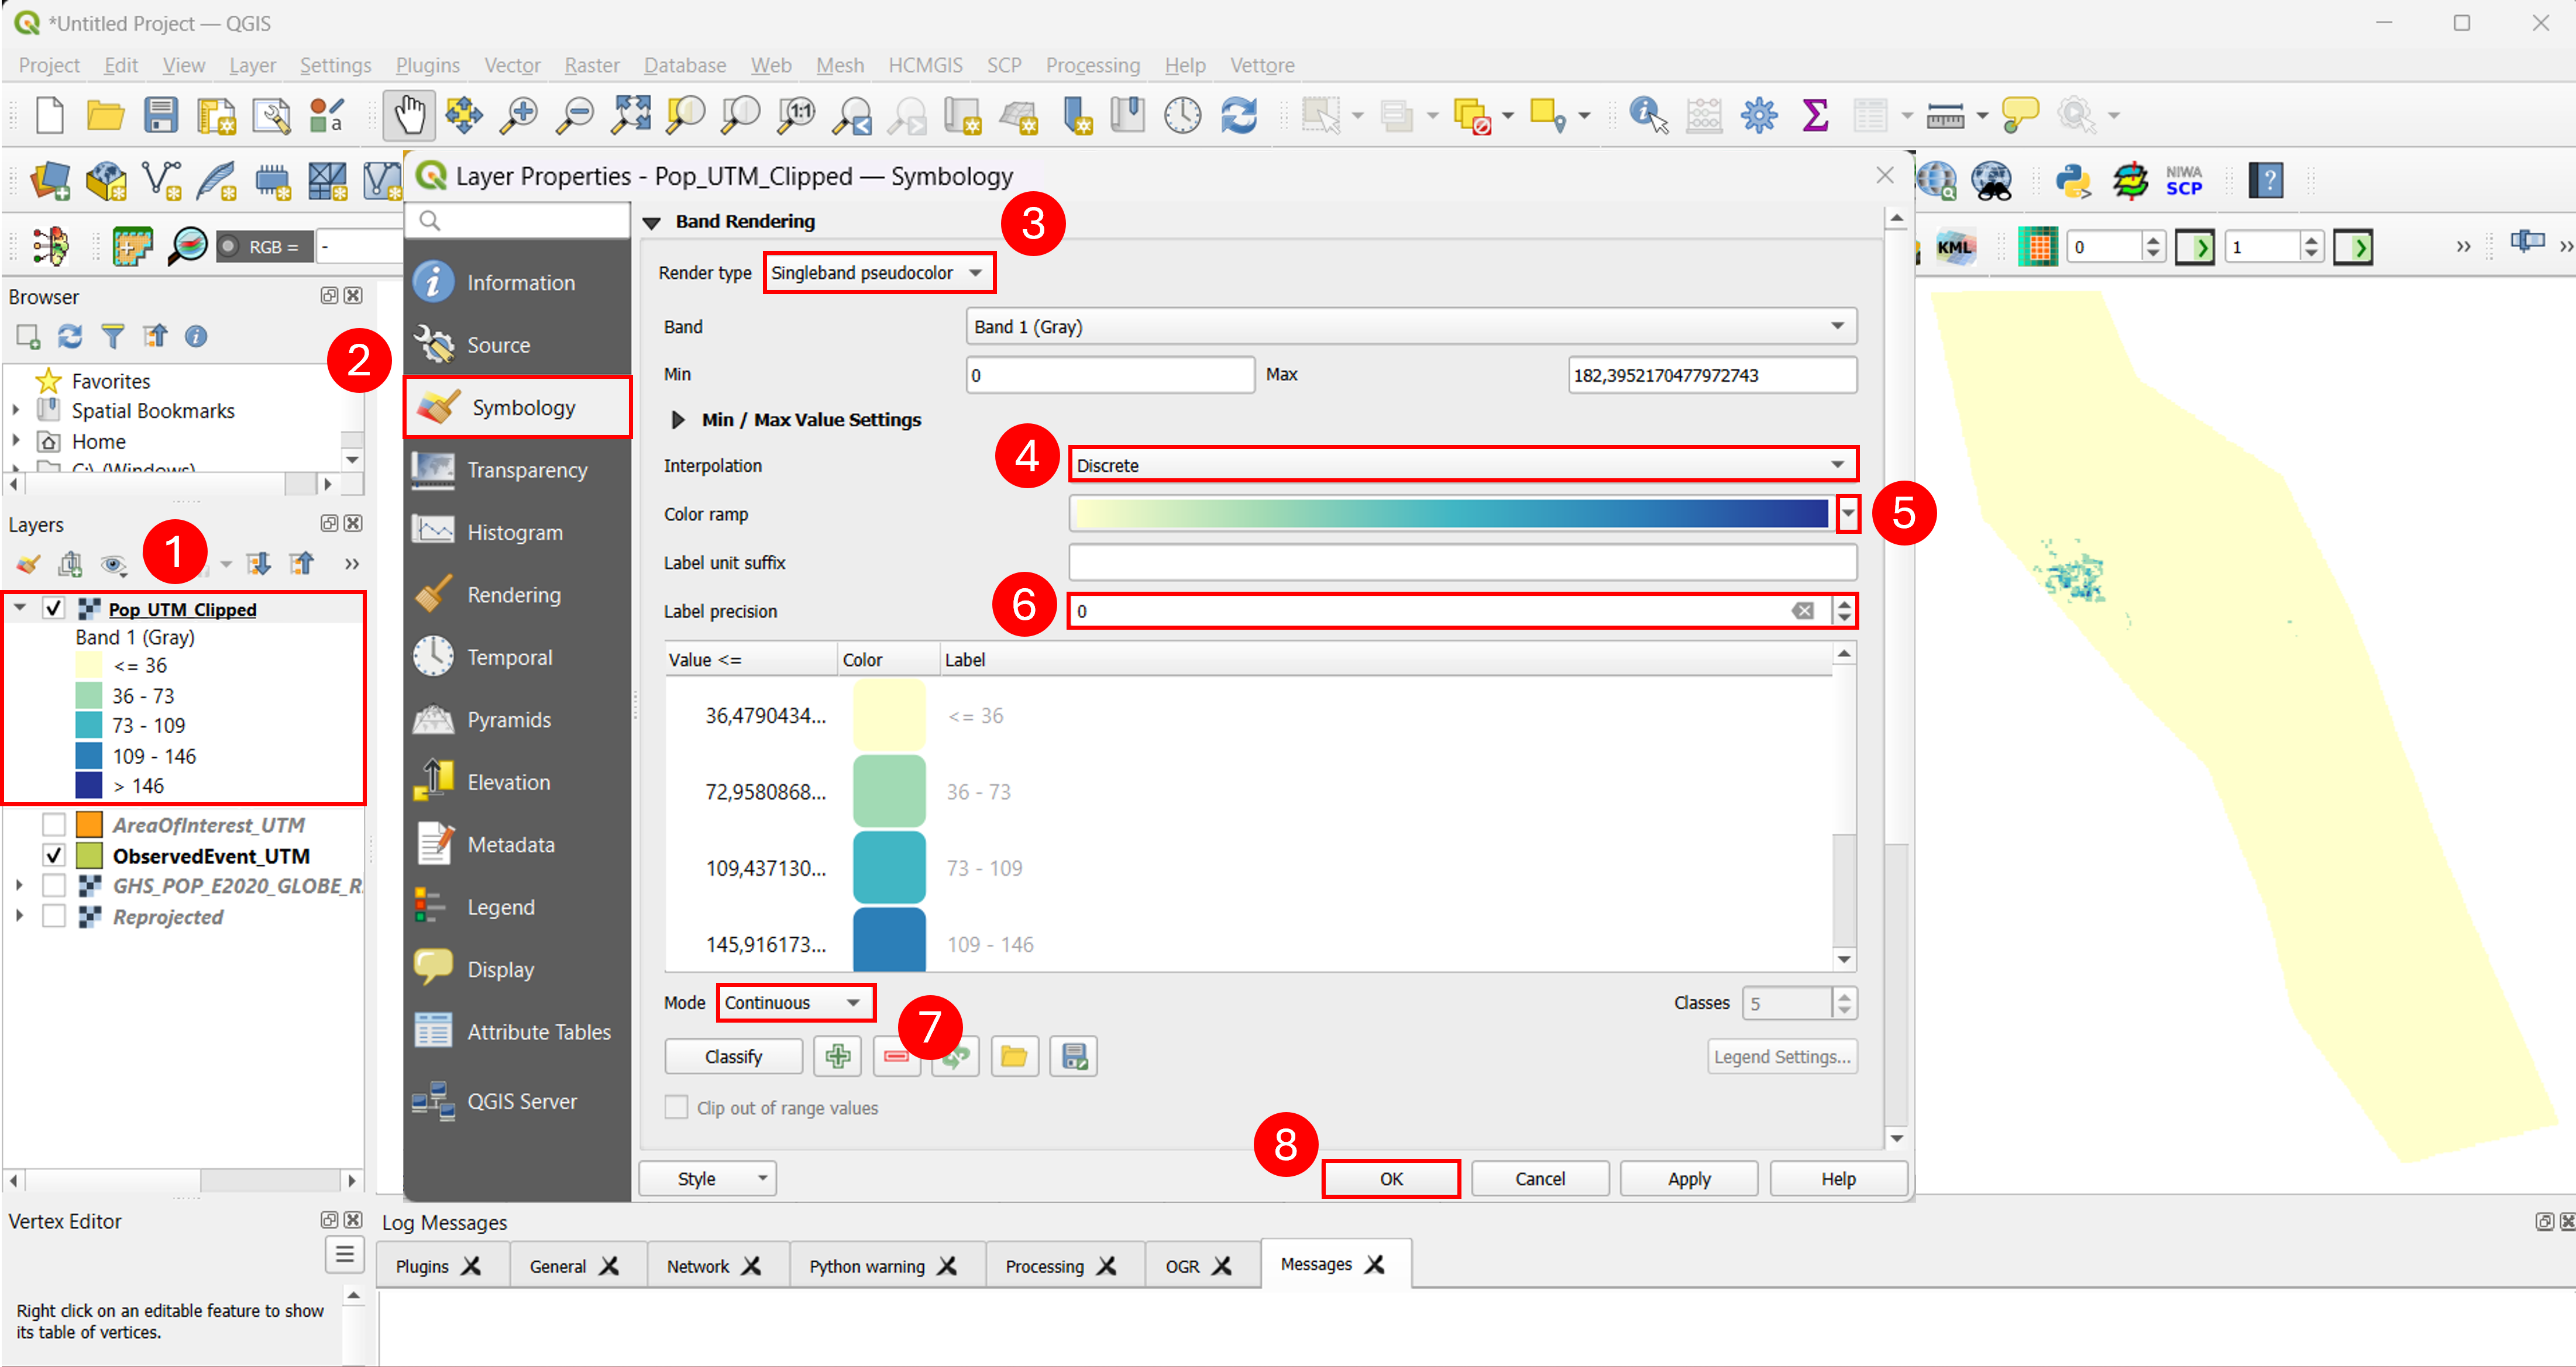Uncheck the ObservedEvent_UTM layer visibility
Viewport: 2576px width, 1367px height.
click(x=54, y=855)
